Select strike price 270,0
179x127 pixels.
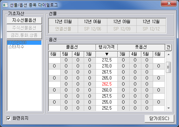[107, 66]
